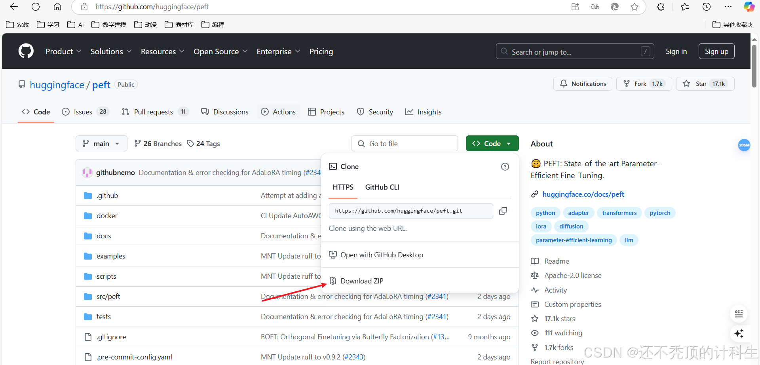
Task: Click the huggingface owner link
Action: 57,85
